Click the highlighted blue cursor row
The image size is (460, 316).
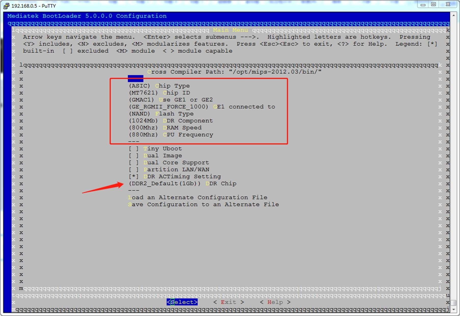pos(136,78)
